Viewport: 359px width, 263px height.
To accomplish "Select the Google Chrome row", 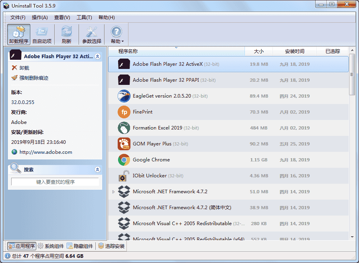I will 228,160.
